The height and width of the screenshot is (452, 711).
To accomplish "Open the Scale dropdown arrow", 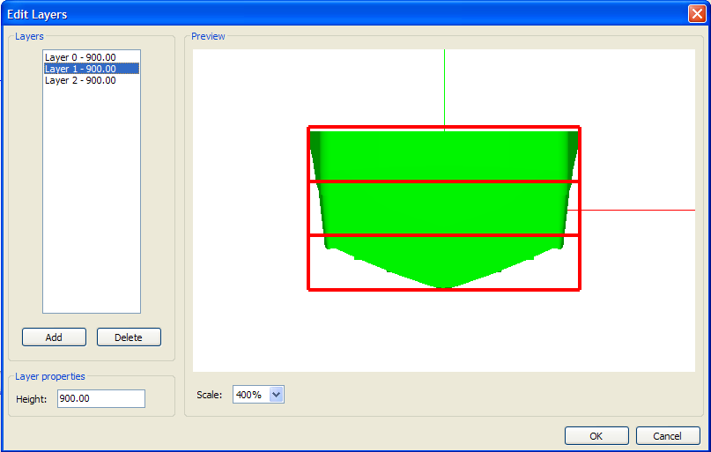I will pyautogui.click(x=276, y=395).
